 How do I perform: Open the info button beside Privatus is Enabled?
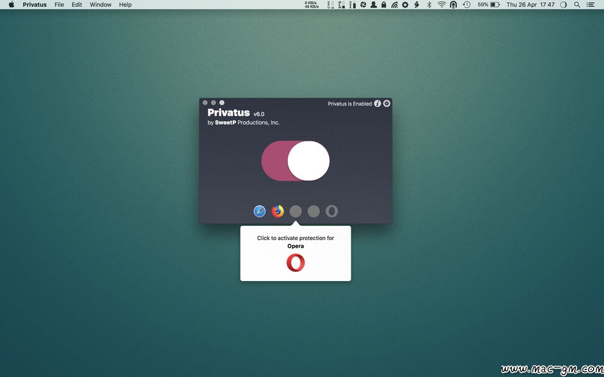378,104
